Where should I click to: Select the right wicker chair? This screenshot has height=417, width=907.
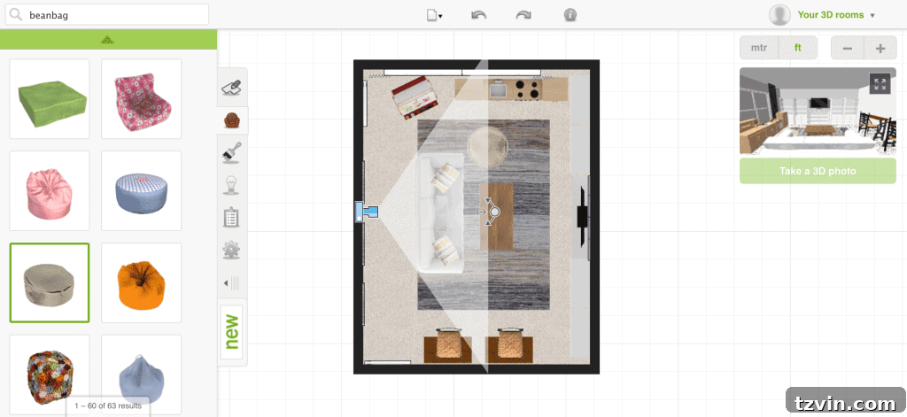point(509,345)
